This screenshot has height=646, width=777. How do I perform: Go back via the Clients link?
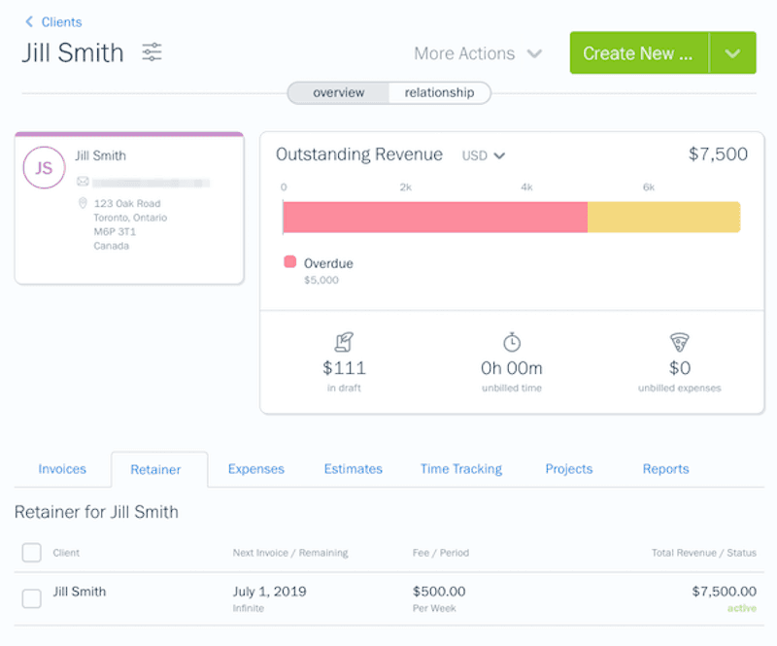pyautogui.click(x=61, y=21)
